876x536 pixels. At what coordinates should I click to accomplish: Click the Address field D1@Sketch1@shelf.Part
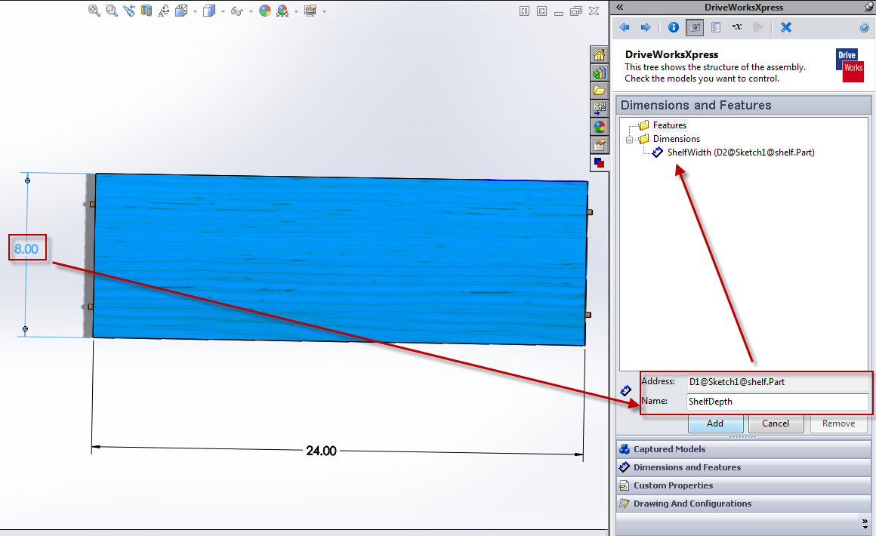coord(777,382)
